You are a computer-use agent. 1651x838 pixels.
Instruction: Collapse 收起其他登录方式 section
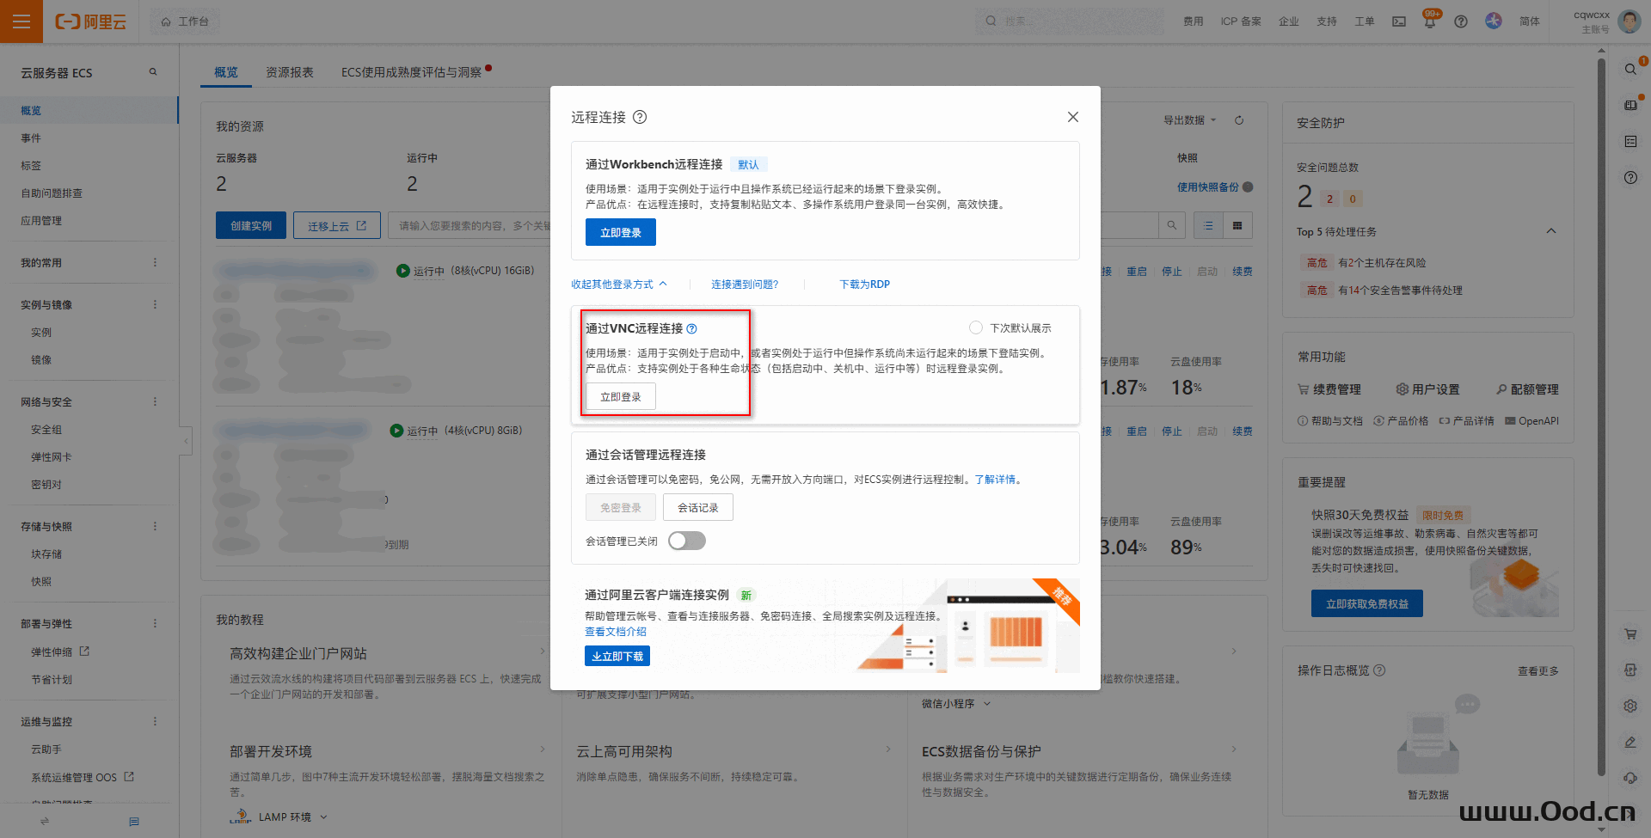click(x=618, y=284)
